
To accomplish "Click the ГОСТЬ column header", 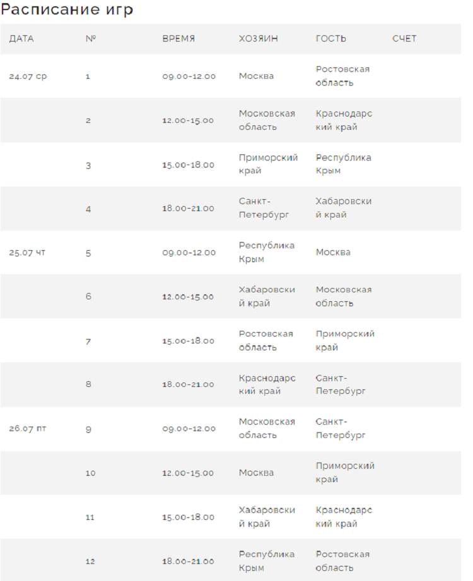I will coord(331,38).
